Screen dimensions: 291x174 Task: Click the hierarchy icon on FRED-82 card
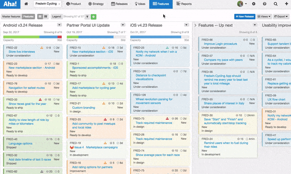point(42,171)
